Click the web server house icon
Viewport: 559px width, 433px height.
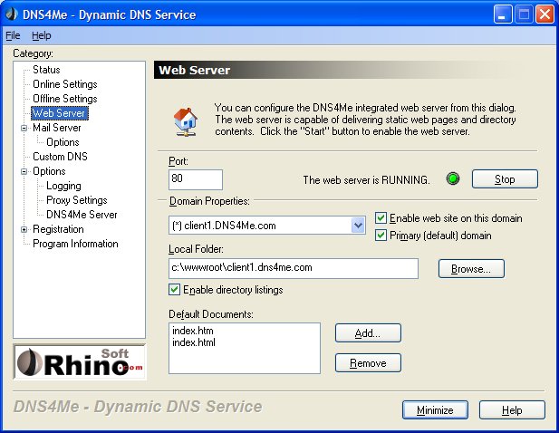click(x=186, y=122)
